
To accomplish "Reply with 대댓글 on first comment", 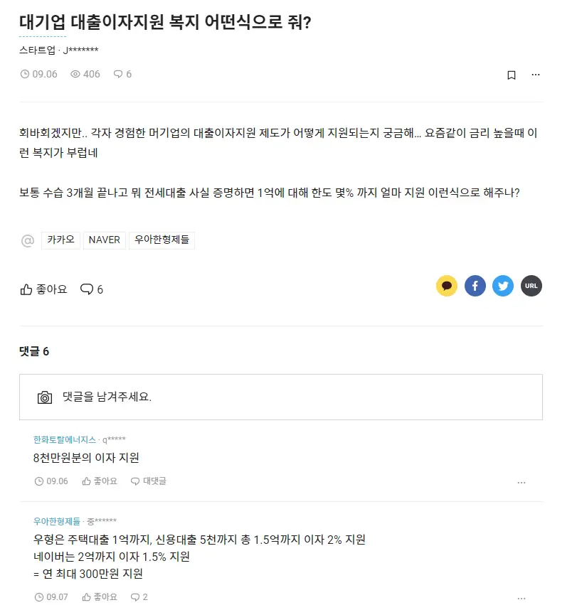I will coord(148,481).
